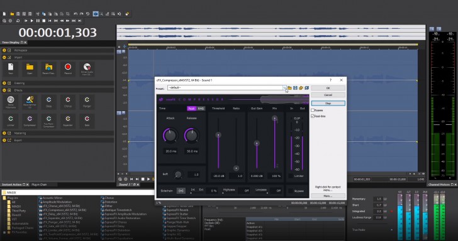458x241 pixels.
Task: Expand the Workspace section
Action: (4, 50)
